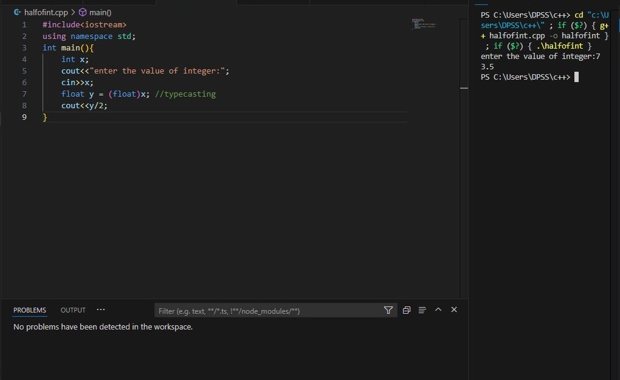
Task: Click the terminal output '3.5'
Action: (487, 67)
